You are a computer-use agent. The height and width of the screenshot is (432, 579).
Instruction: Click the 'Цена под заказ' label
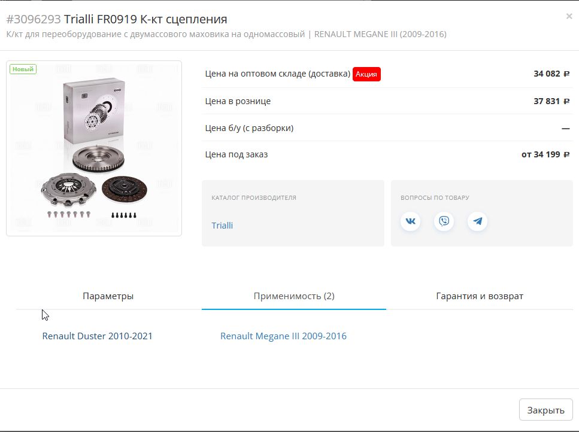237,154
